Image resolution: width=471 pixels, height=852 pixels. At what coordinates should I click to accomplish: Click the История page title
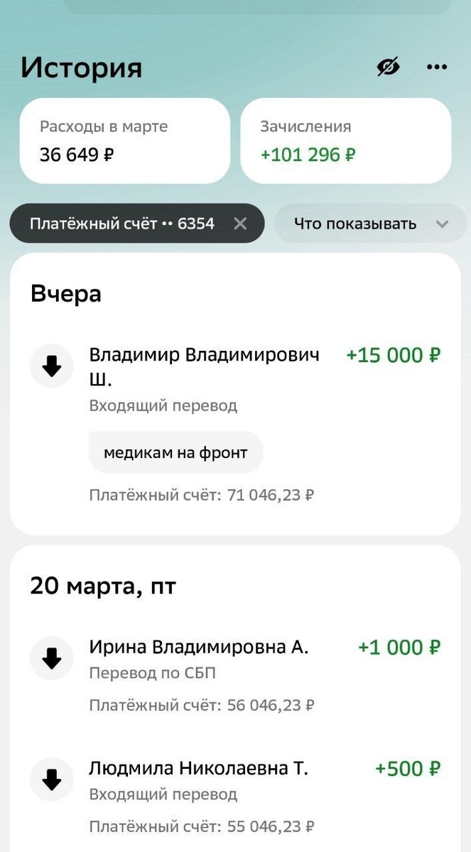coord(82,67)
